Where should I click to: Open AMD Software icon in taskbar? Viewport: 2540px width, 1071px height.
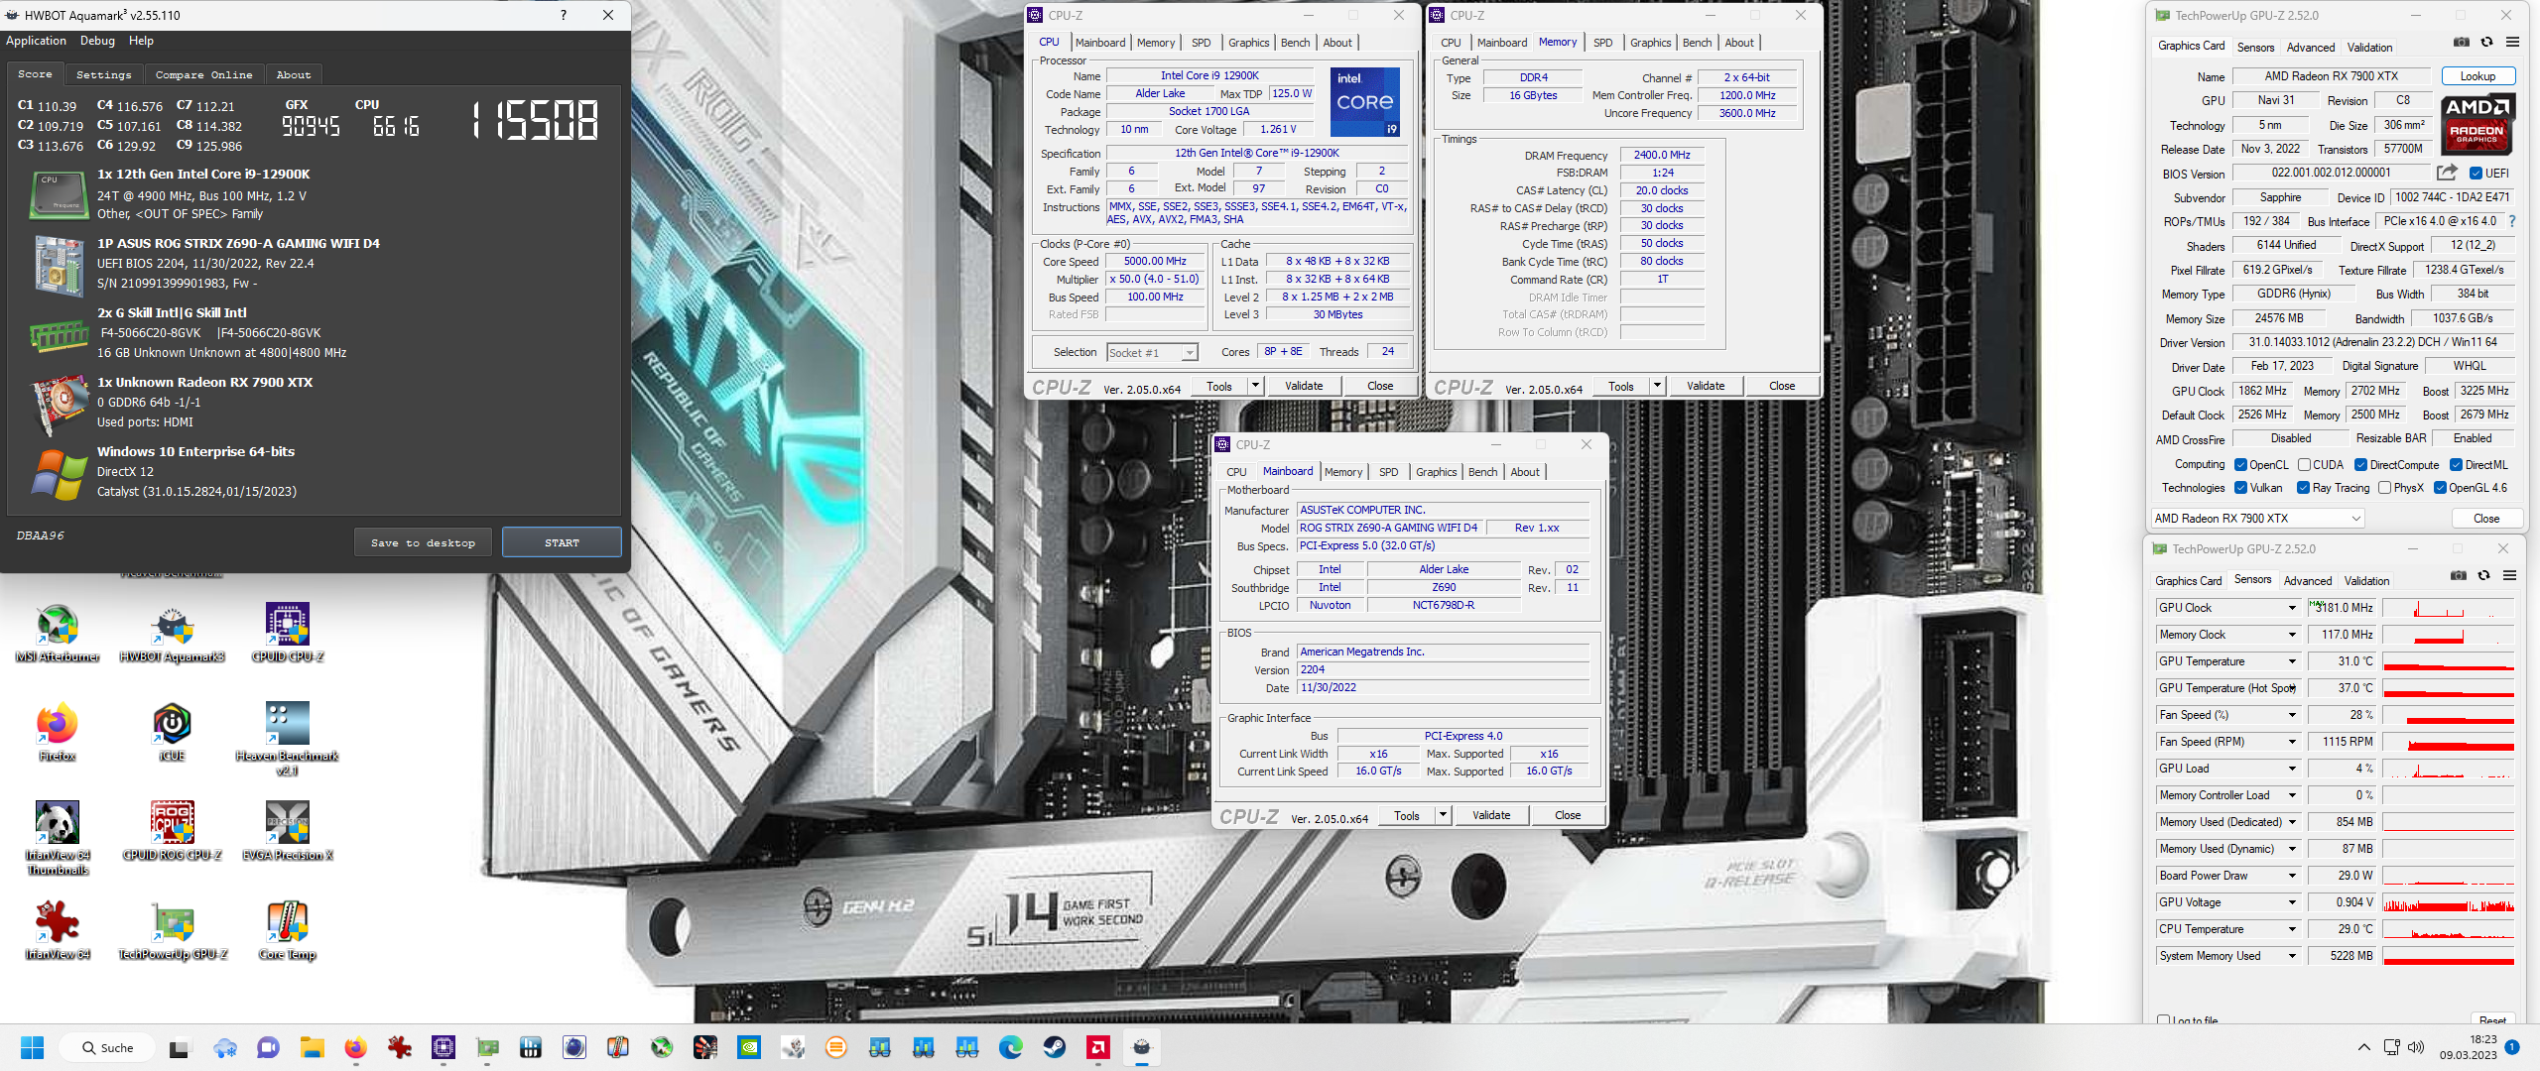tap(1097, 1047)
